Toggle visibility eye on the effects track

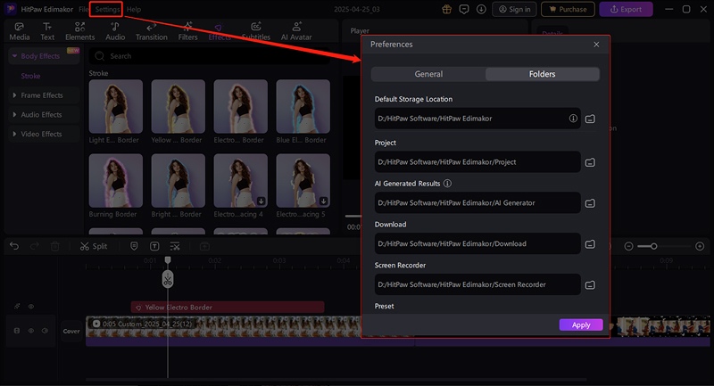pyautogui.click(x=31, y=307)
